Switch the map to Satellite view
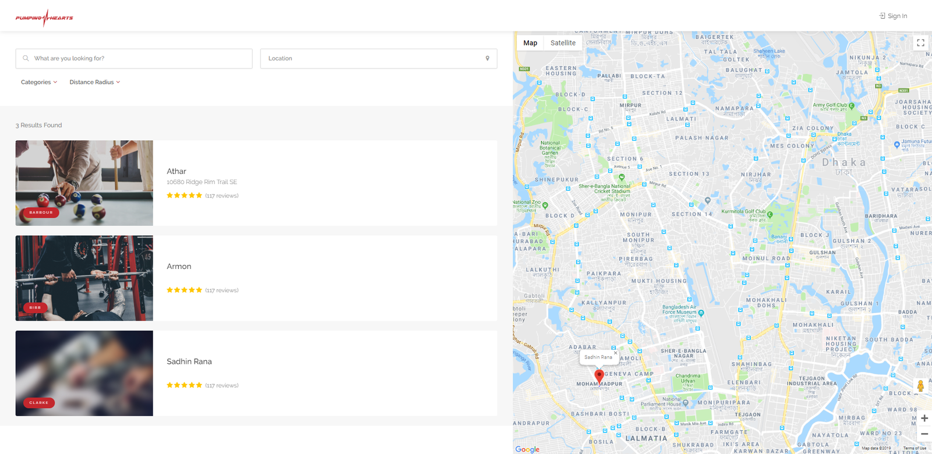 (x=563, y=42)
